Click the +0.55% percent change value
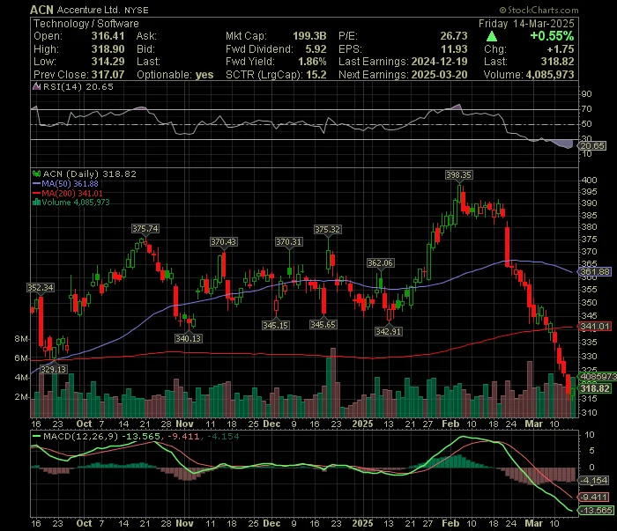The image size is (617, 531). click(x=552, y=36)
